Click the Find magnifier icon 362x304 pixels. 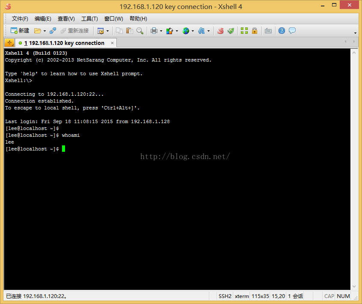[x=140, y=31]
